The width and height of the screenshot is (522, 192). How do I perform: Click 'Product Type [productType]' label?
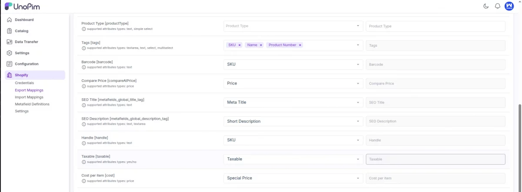point(105,23)
